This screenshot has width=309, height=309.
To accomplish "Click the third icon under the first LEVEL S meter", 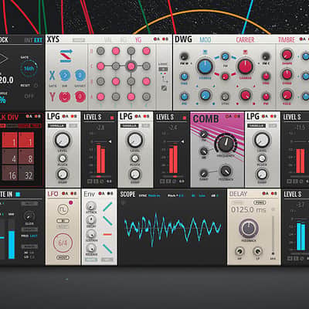I will point(102,182).
